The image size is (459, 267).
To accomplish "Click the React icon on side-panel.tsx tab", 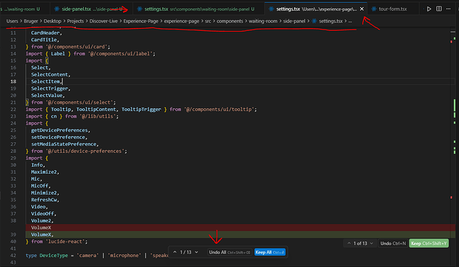I will pos(57,9).
